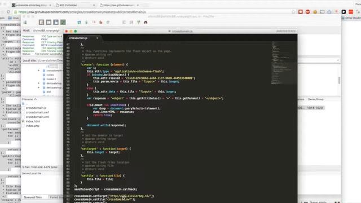This screenshot has height=203, width=361.
Task: Toggle transfer queue display in FileZilla
Action: pos(63,23)
